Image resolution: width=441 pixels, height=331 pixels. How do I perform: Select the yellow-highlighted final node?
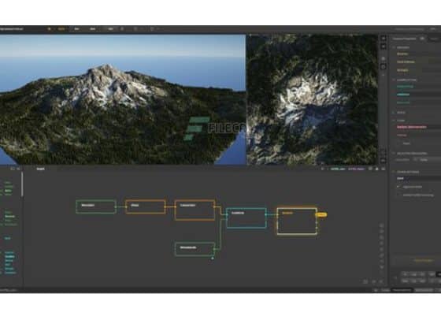[x=297, y=221]
